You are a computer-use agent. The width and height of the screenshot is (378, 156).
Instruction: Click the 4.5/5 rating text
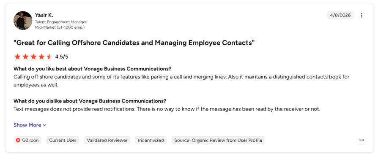pyautogui.click(x=62, y=57)
